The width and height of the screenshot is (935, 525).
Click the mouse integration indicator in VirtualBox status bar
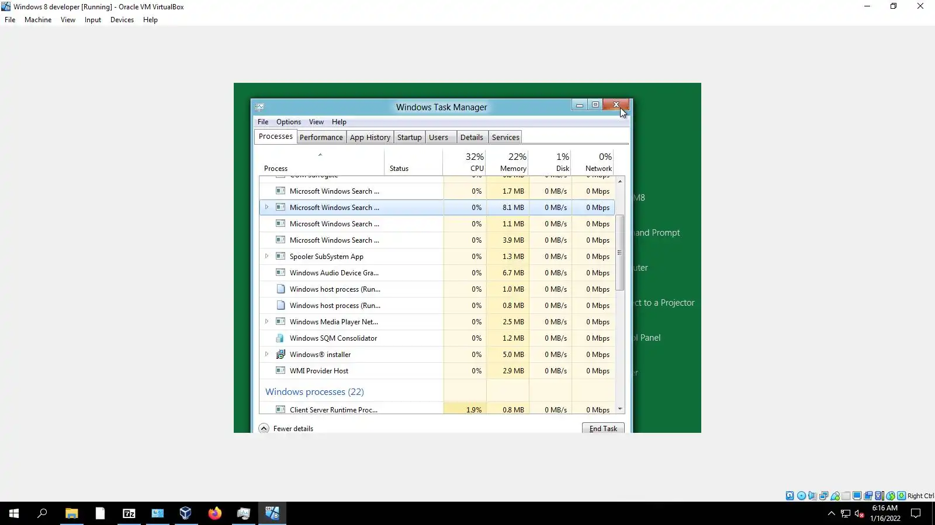pos(891,496)
